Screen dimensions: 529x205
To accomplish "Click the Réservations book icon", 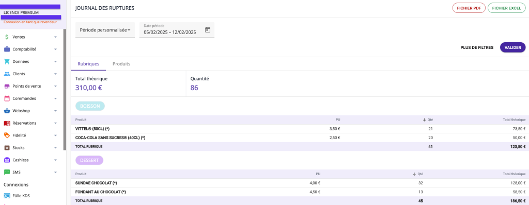I will 7,123.
